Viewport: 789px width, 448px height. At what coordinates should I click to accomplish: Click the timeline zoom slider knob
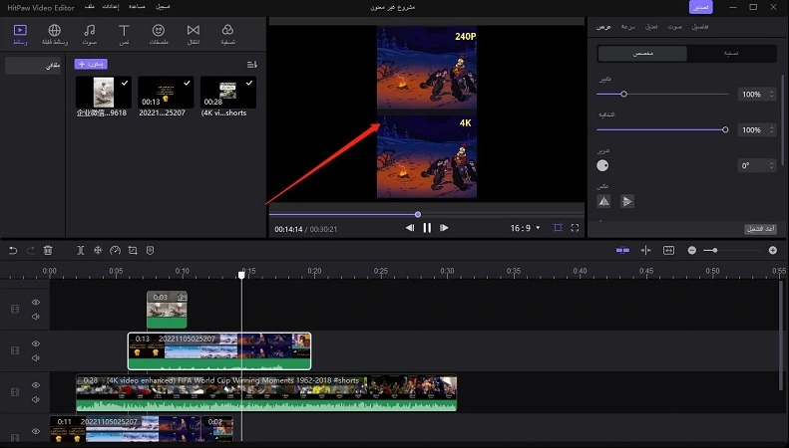[x=714, y=250]
